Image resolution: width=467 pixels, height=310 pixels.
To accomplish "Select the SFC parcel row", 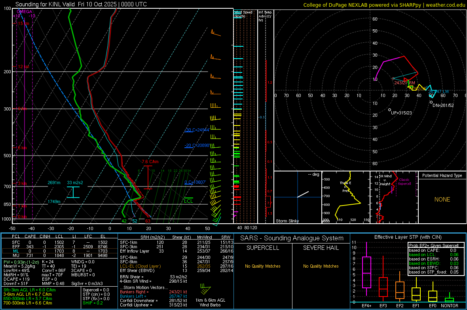I will [x=60, y=242].
